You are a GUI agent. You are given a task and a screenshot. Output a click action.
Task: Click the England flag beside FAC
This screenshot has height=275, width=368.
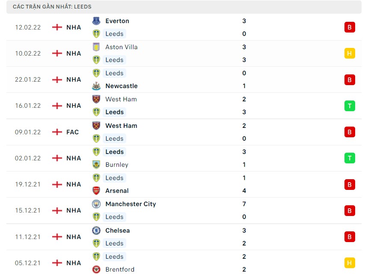coord(57,132)
